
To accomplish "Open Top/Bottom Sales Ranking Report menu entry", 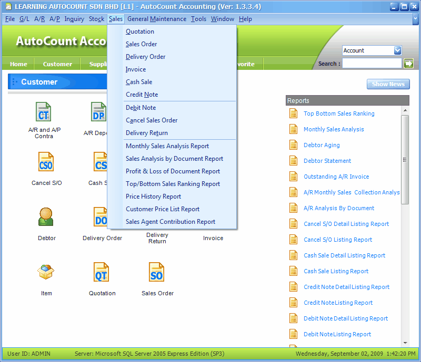I will click(x=172, y=184).
